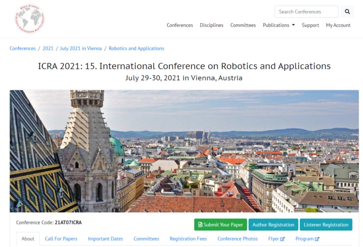This screenshot has height=247, width=363.
Task: Open the Support page
Action: [x=310, y=25]
